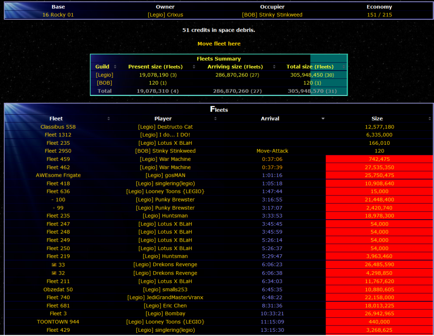
Task: Click sort arrows next to Size column header
Action: click(x=430, y=119)
